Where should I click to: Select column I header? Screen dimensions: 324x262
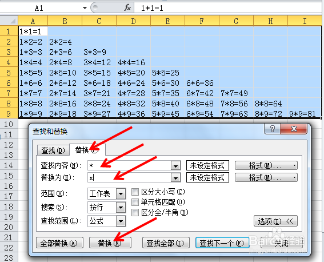(x=305, y=21)
